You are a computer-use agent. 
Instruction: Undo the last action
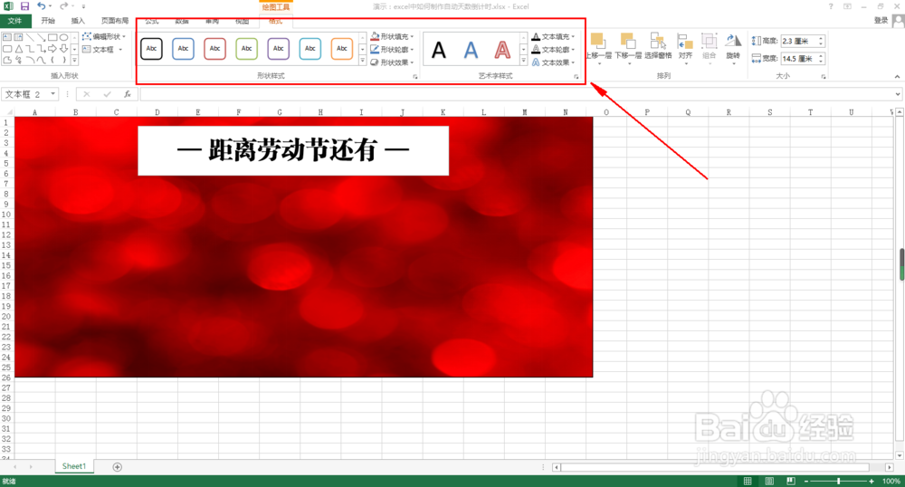(42, 6)
